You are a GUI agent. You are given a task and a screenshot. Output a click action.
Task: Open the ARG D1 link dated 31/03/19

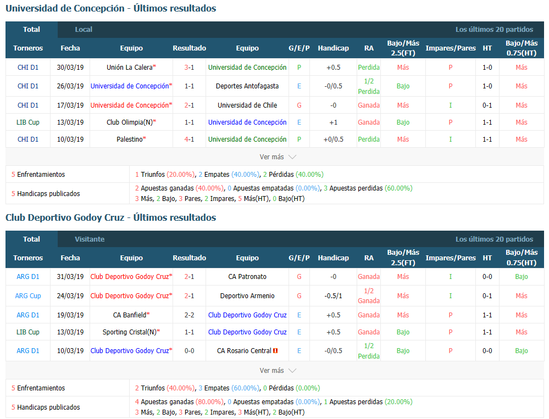coord(28,276)
